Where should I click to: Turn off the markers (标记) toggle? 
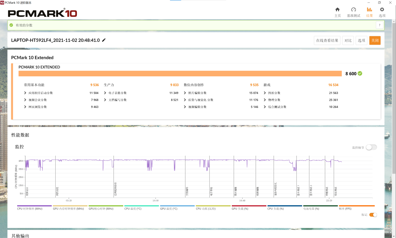click(x=373, y=215)
